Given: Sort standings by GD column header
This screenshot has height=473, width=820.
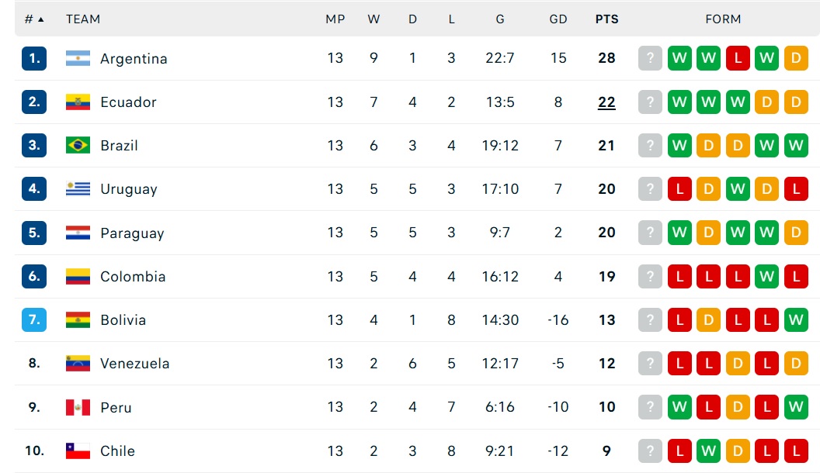Looking at the screenshot, I should click(558, 19).
